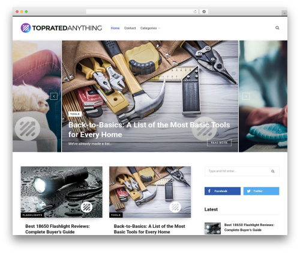Image resolution: width=300 pixels, height=253 pixels.
Task: Click the Twitter share button
Action: coord(261,191)
